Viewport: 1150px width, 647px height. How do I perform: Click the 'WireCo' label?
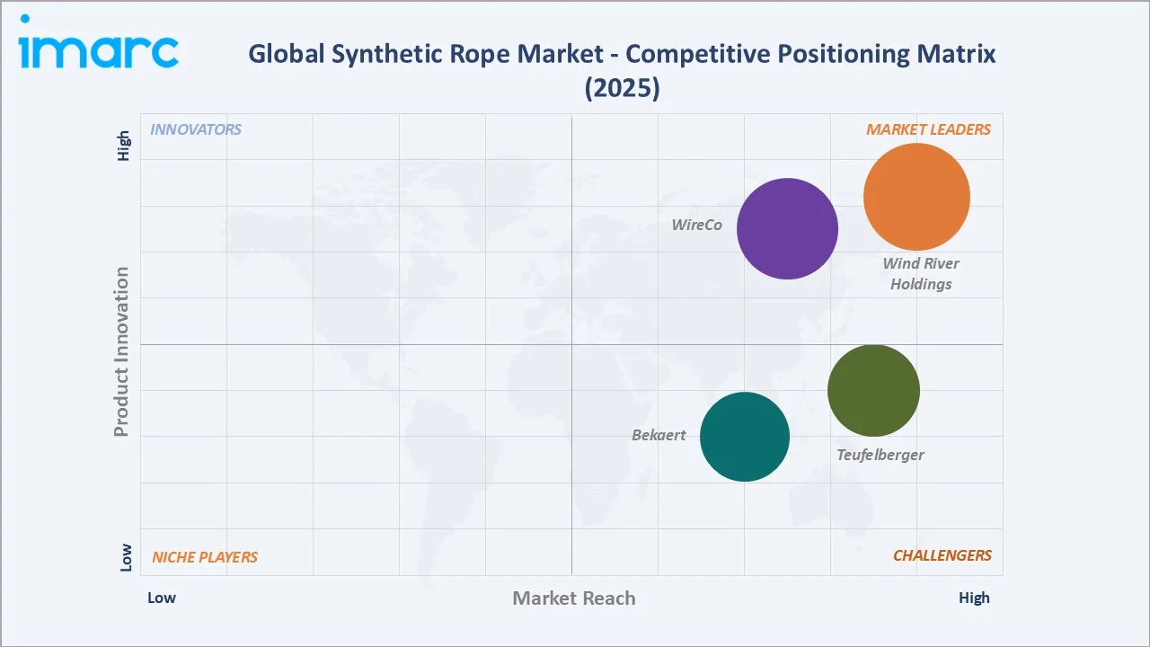696,225
